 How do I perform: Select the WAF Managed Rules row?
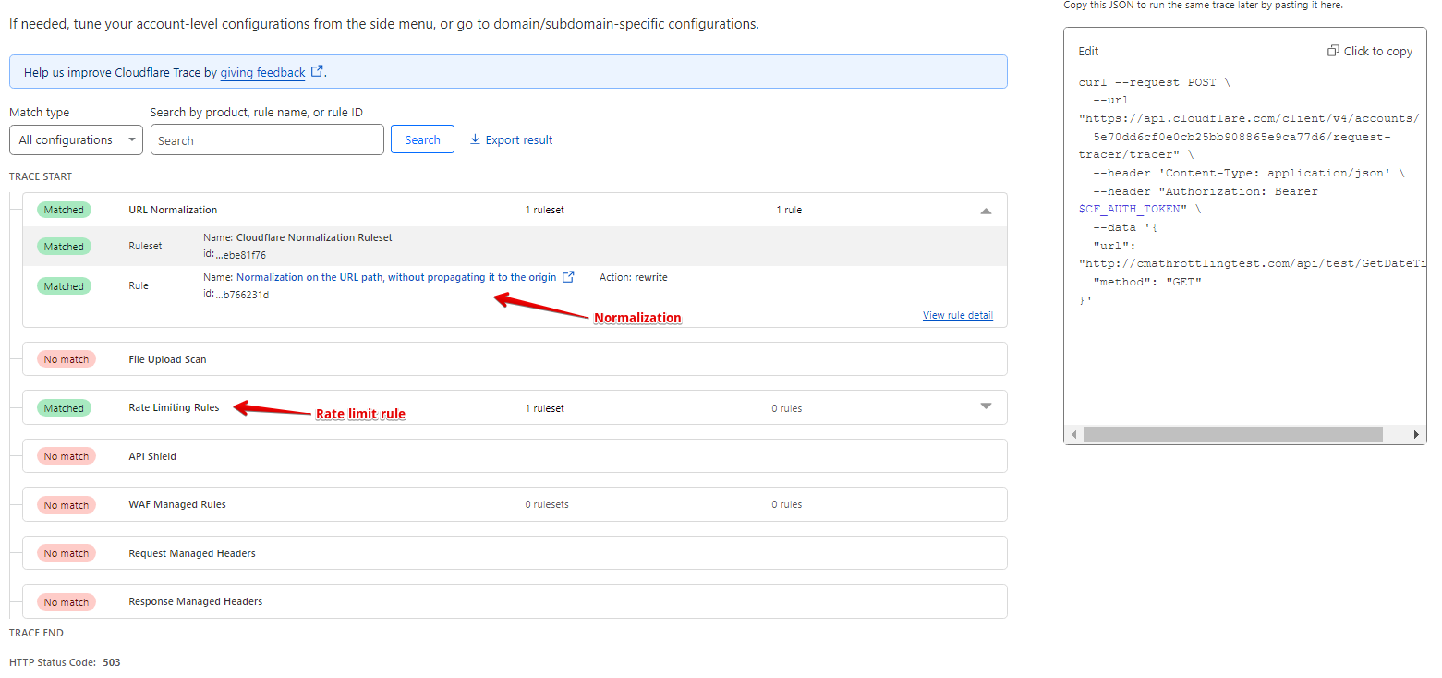pos(515,504)
